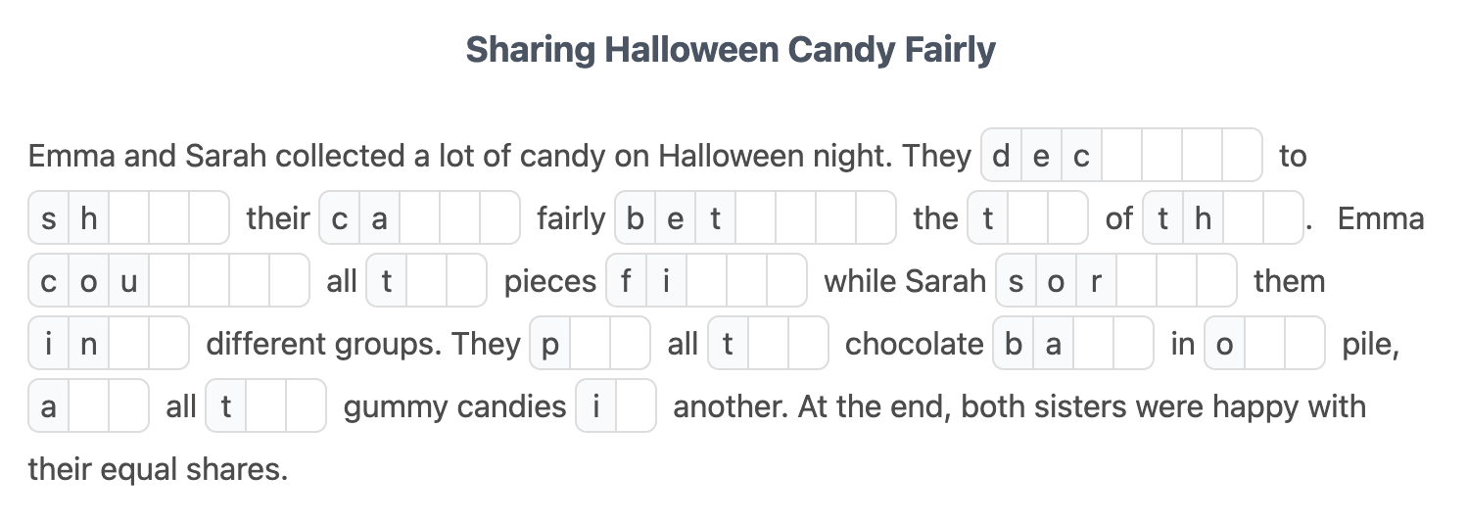Click second box of 't' word before 'pieces'
The width and height of the screenshot is (1467, 523).
click(x=426, y=281)
